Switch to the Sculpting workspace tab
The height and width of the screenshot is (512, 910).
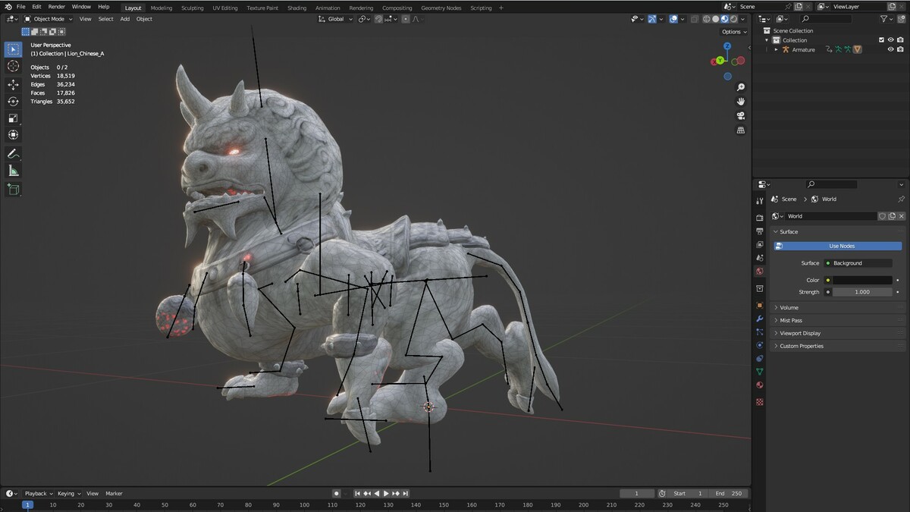(192, 8)
